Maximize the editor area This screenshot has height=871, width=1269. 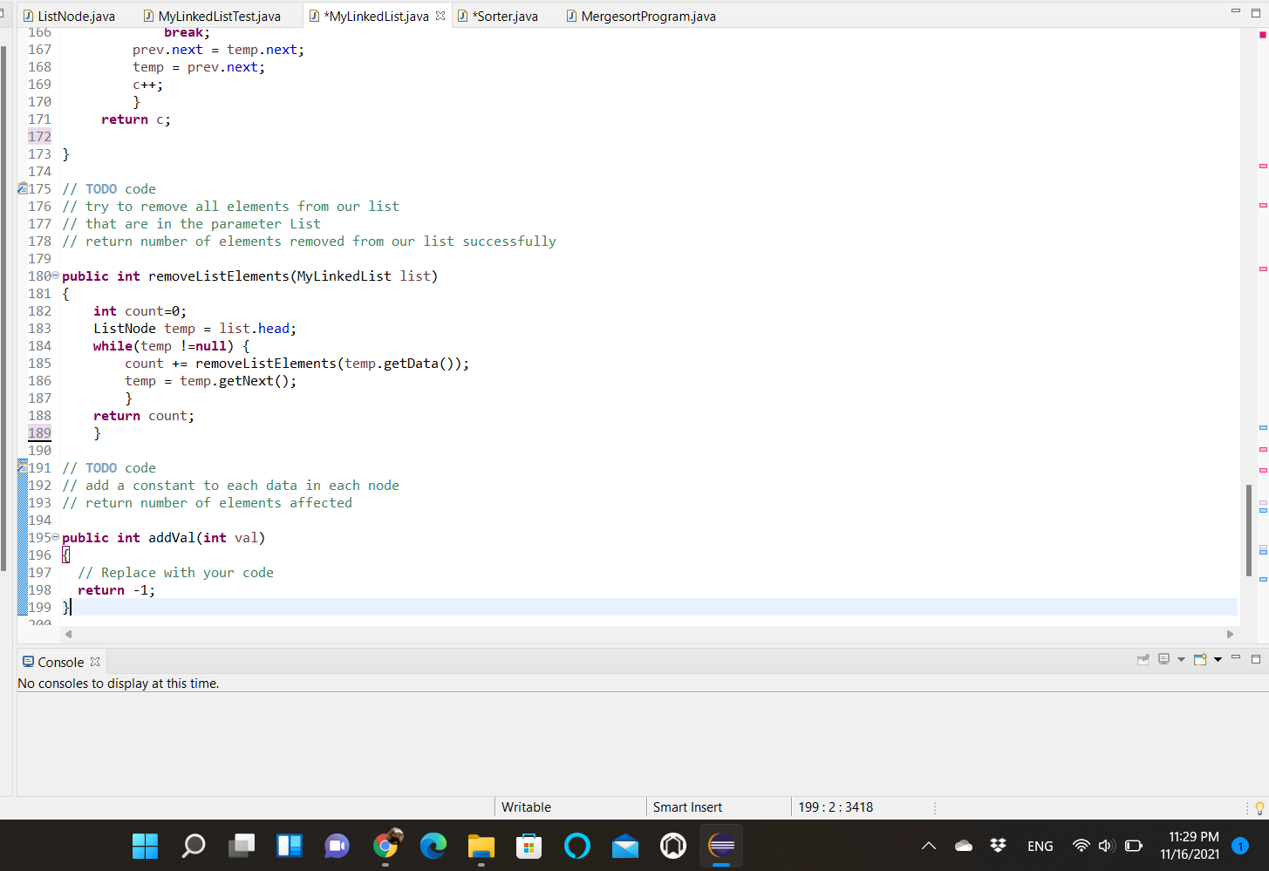1257,12
